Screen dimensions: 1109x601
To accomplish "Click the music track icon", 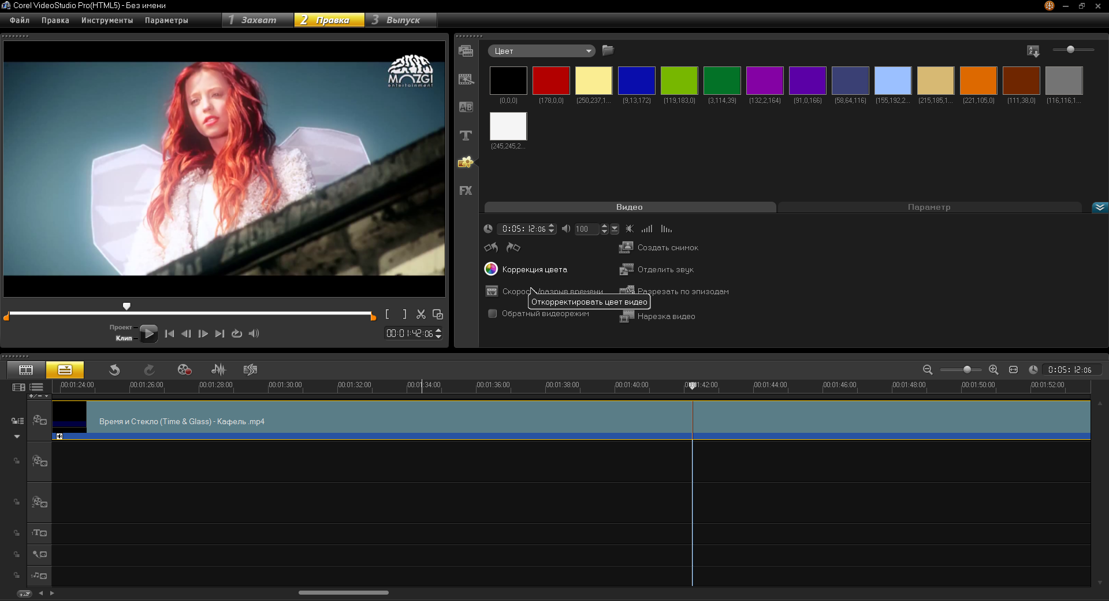I will pyautogui.click(x=39, y=576).
